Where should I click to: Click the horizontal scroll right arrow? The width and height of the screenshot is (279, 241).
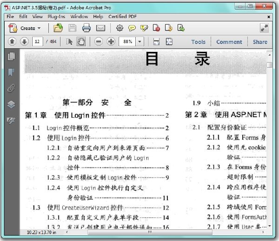pos(263,232)
